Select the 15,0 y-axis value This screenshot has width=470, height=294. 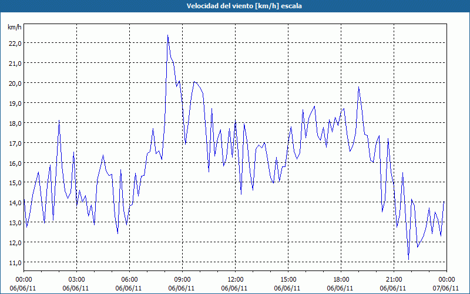tap(15, 183)
